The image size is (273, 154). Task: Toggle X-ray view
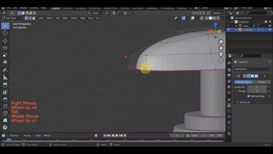[202, 18]
